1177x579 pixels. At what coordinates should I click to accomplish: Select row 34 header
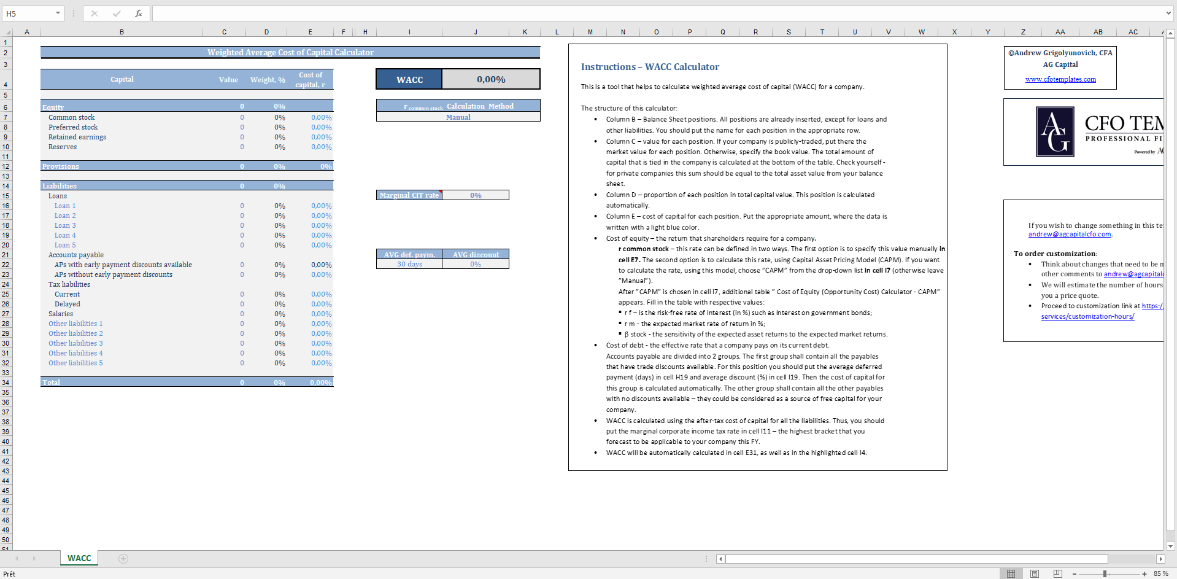click(6, 383)
